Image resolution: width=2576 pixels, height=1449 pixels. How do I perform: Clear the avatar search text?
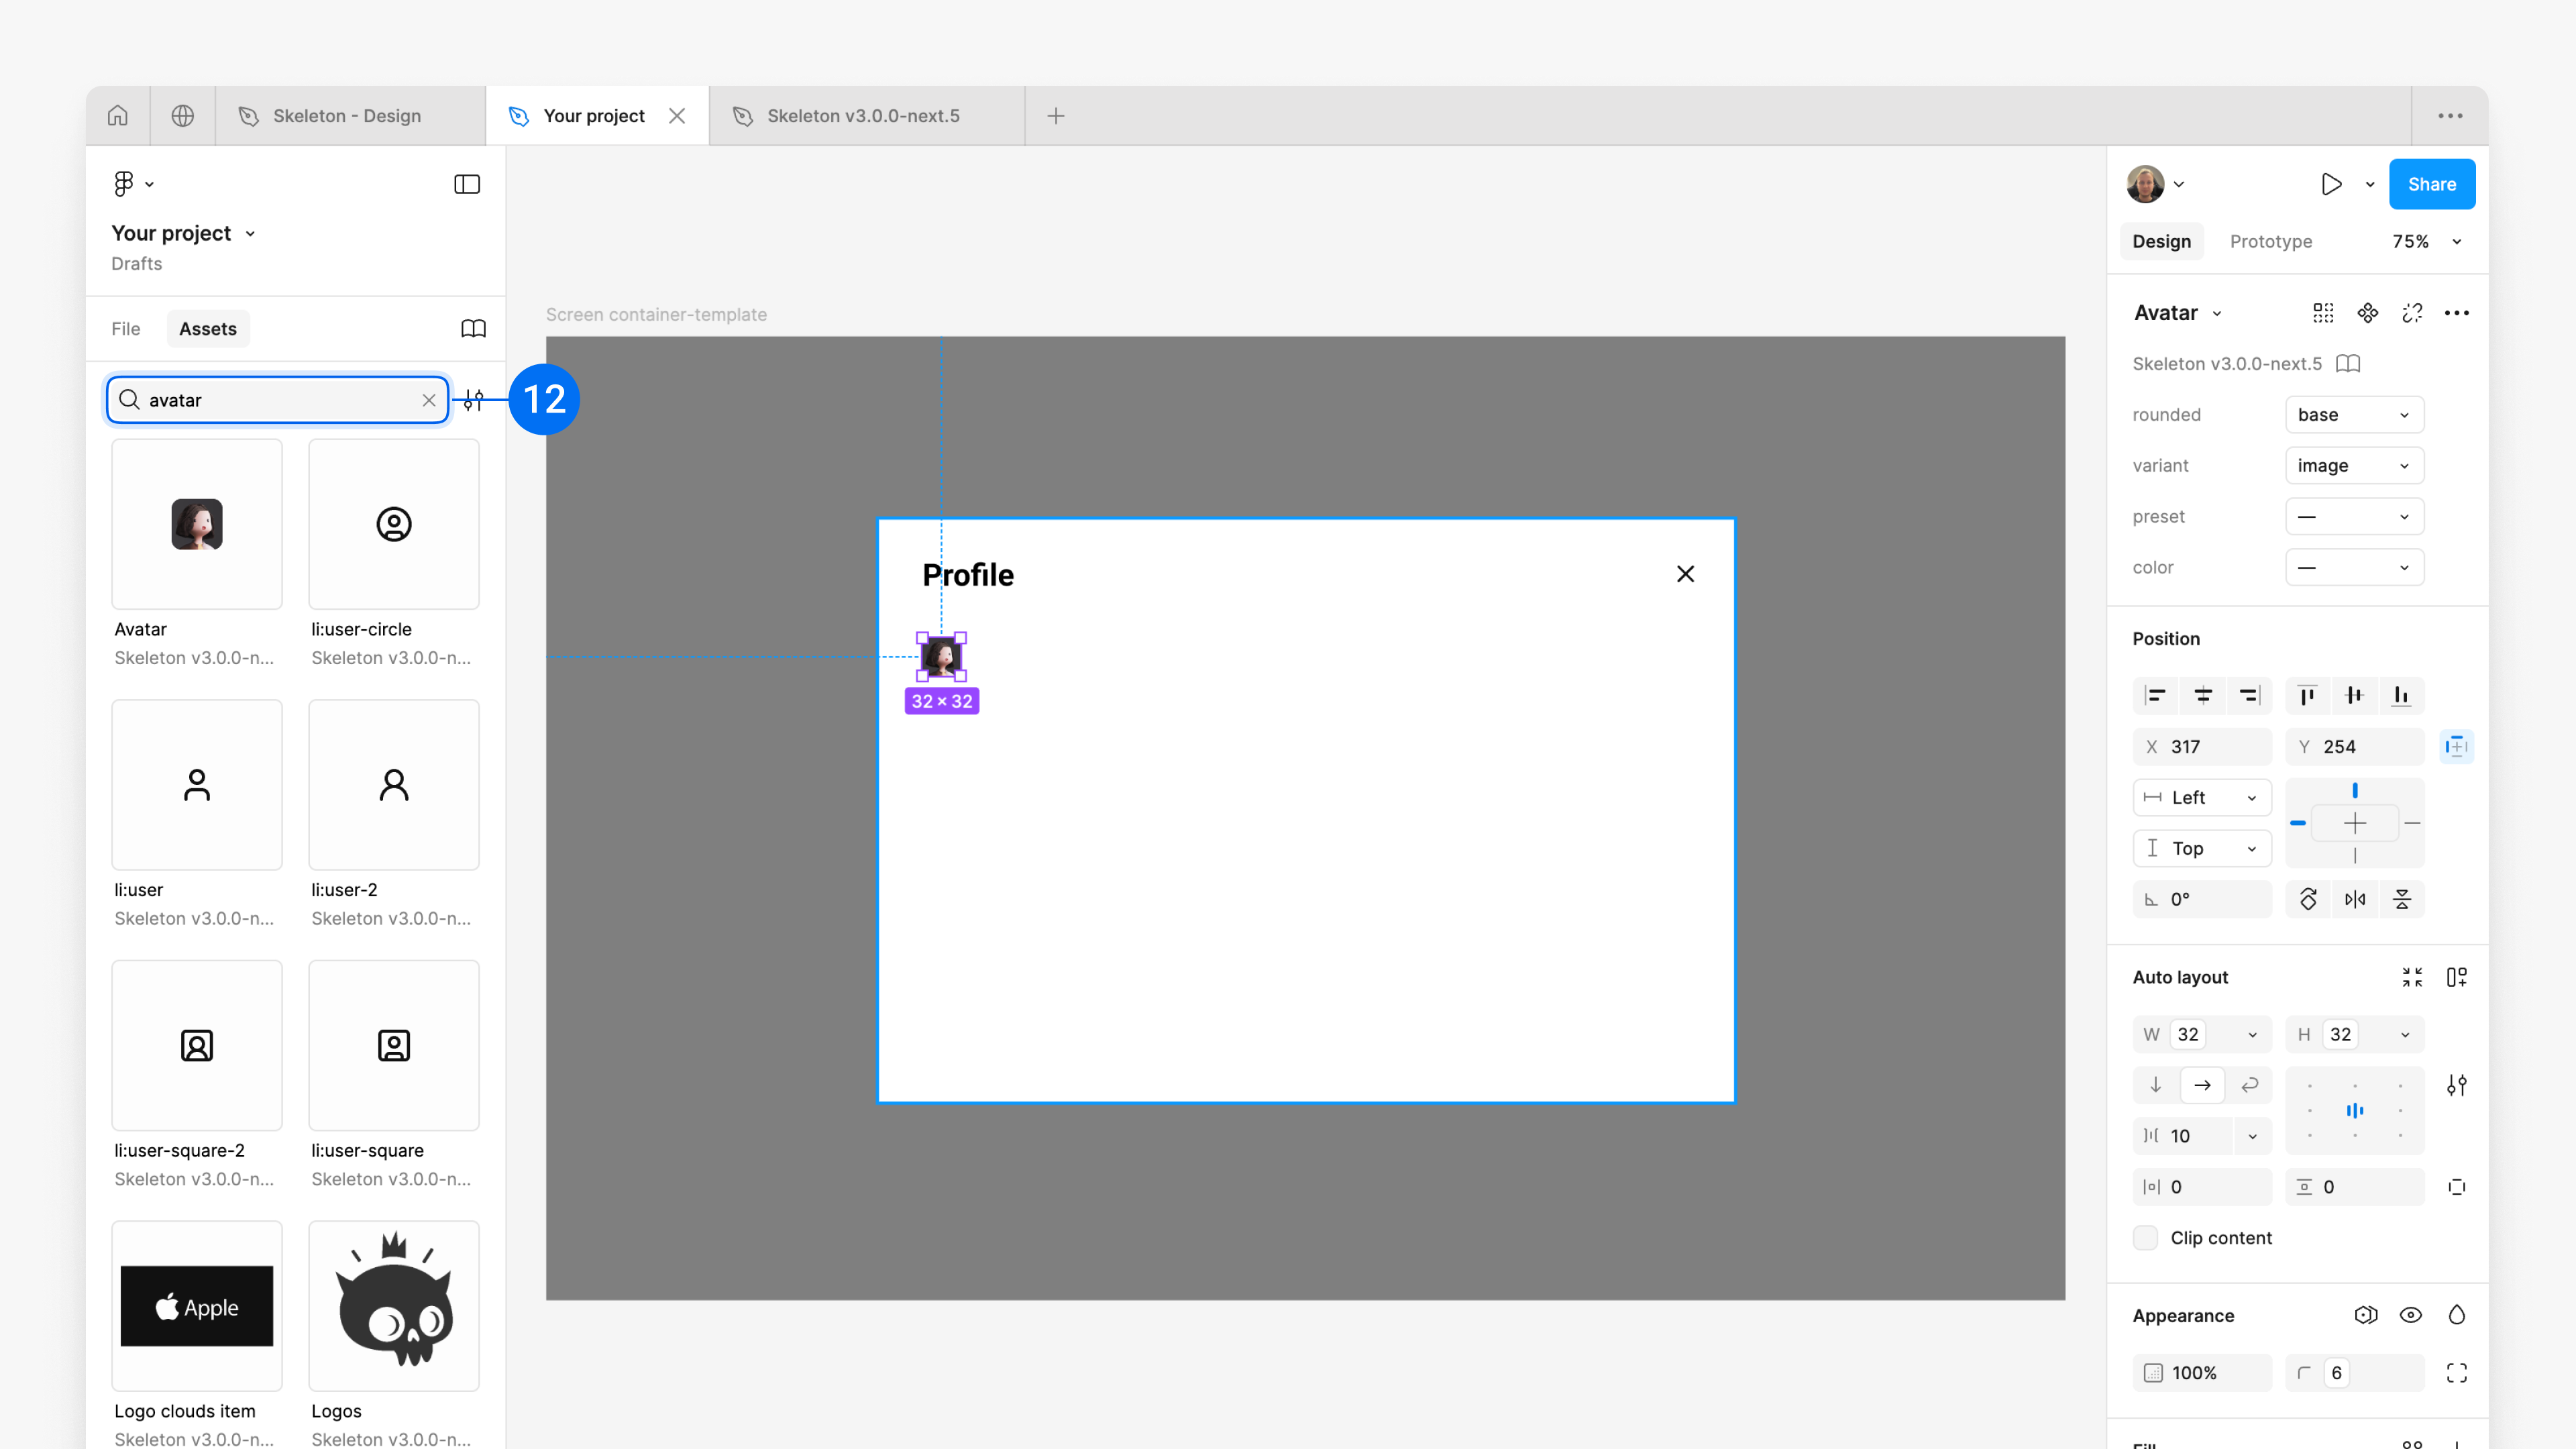click(x=429, y=400)
